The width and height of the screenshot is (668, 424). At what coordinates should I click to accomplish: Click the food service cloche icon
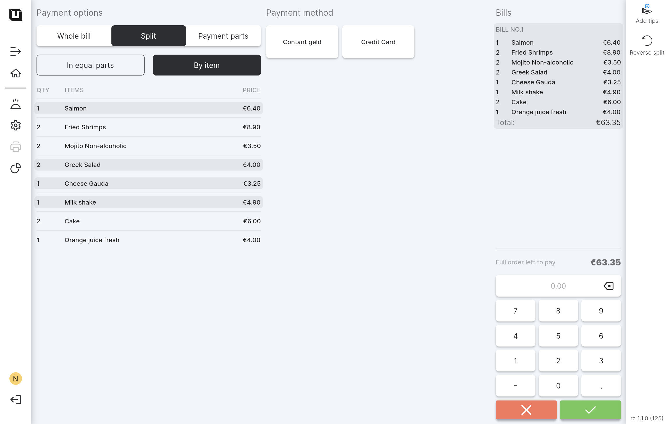(x=16, y=104)
